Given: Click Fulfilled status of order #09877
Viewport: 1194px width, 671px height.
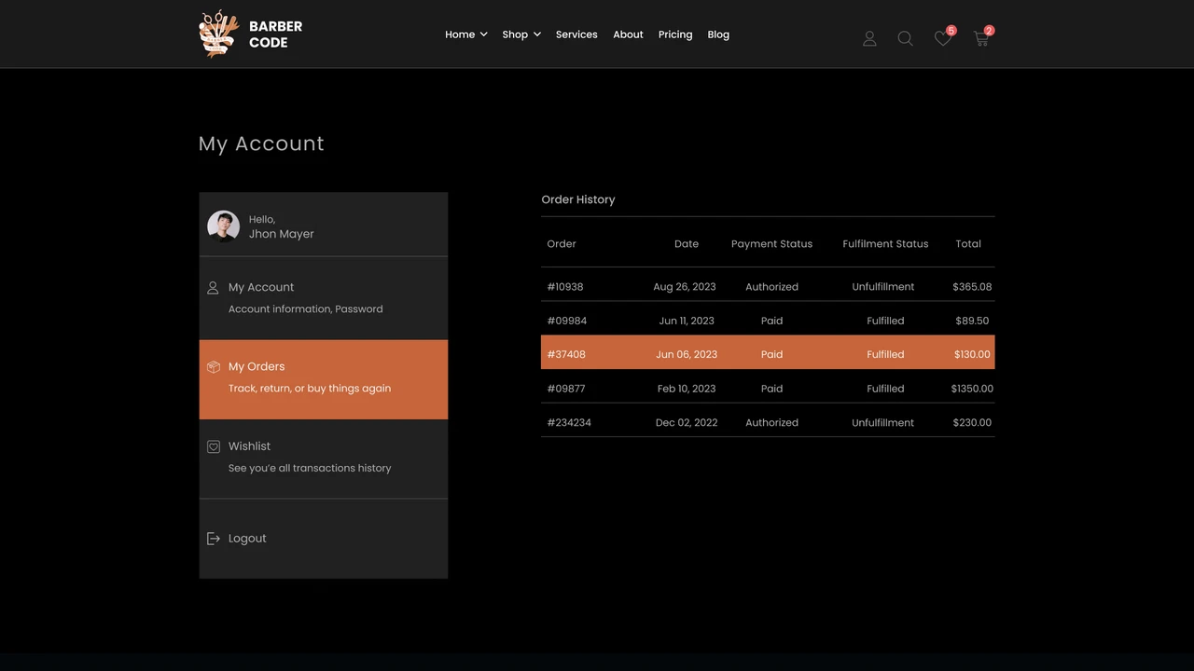Looking at the screenshot, I should 885,389.
